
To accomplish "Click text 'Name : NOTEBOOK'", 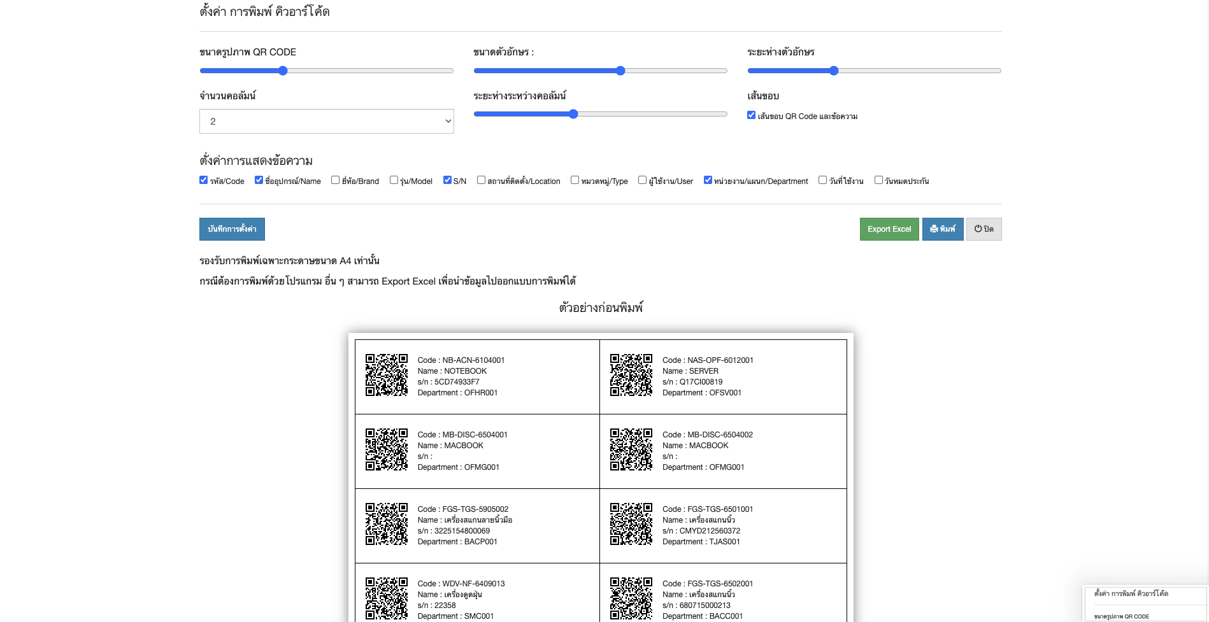I will coord(452,371).
